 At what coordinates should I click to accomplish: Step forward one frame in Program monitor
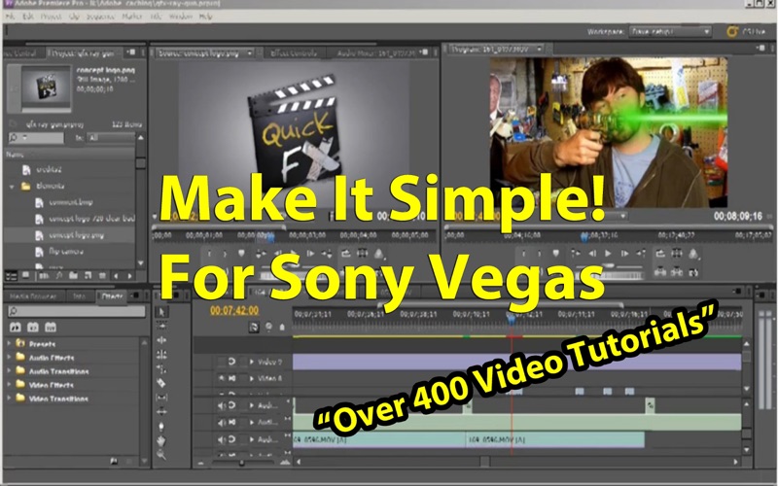[x=624, y=254]
